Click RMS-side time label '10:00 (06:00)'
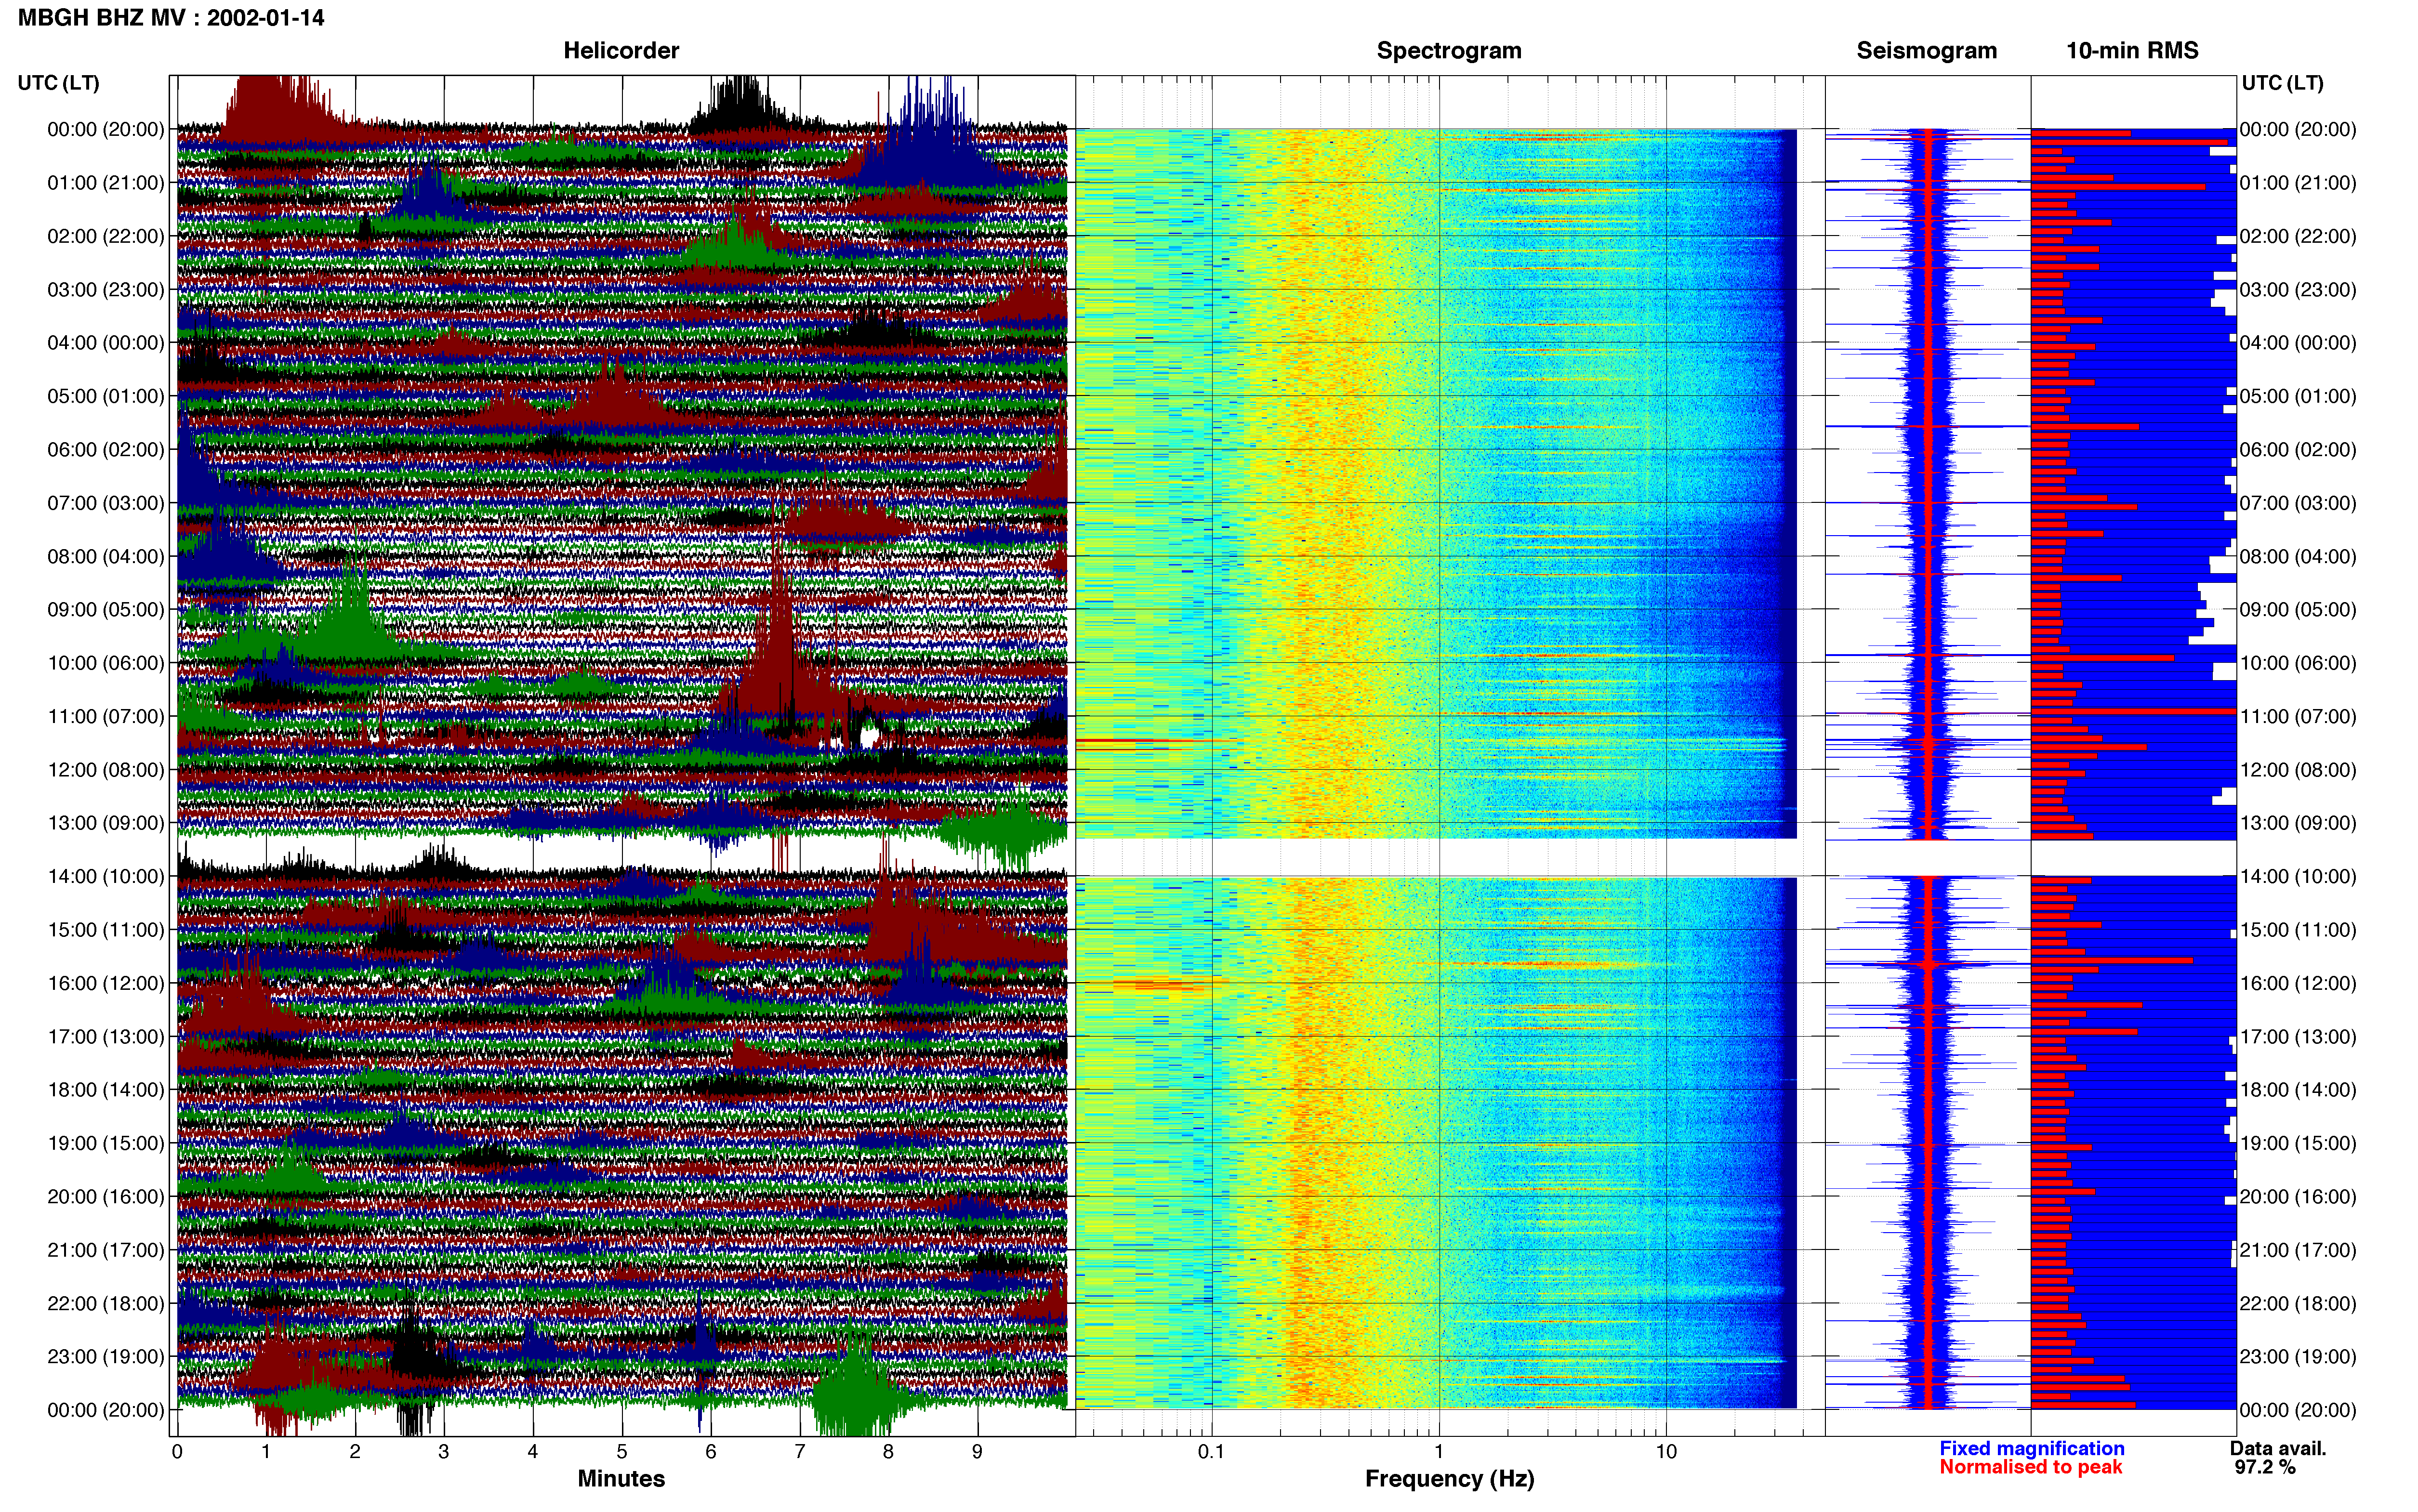The image size is (2418, 1512). pos(2298,663)
